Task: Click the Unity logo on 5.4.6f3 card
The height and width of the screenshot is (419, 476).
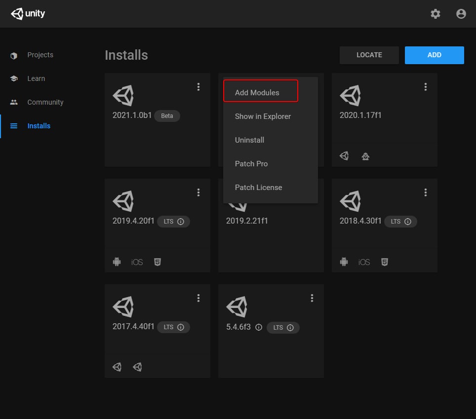Action: point(237,307)
